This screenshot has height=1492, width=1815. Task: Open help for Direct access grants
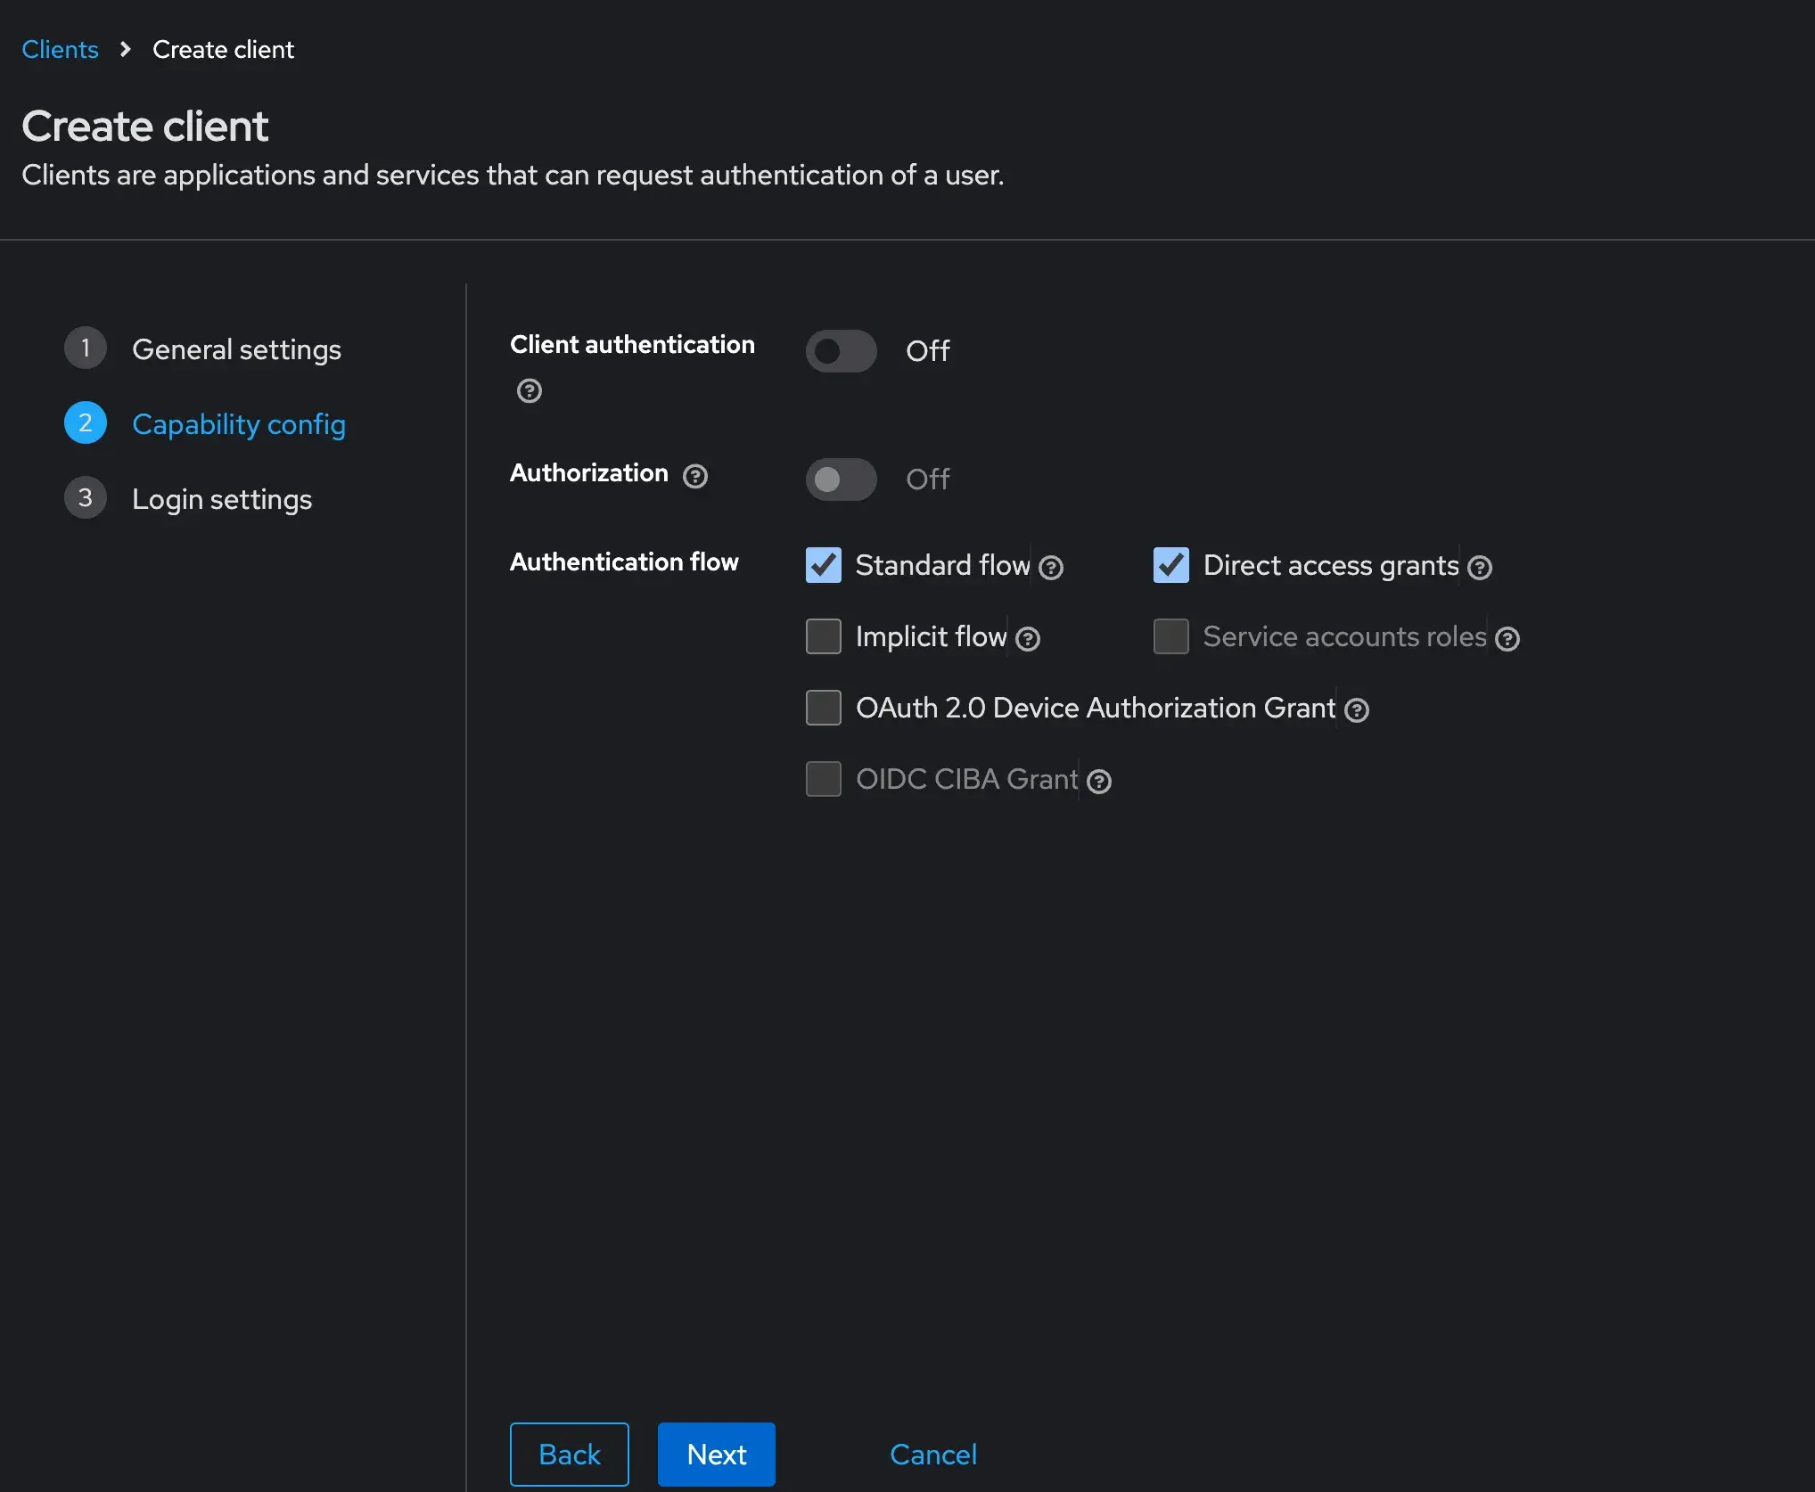point(1481,568)
